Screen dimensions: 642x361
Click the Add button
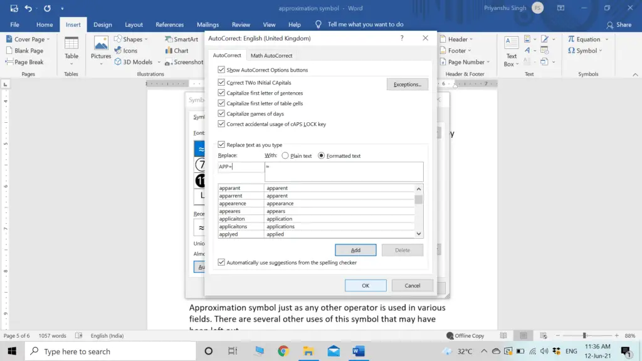tap(355, 250)
